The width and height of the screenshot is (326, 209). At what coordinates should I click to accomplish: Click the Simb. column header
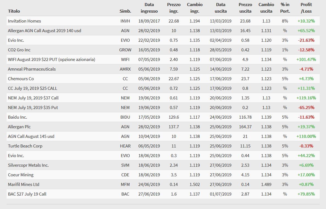(125, 11)
